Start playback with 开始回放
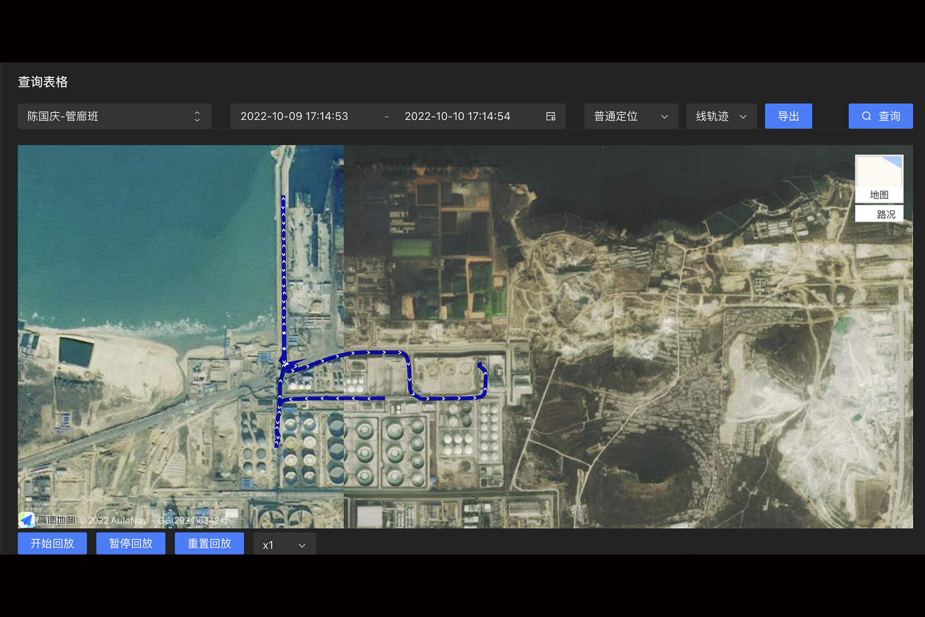Viewport: 925px width, 617px height. tap(52, 543)
